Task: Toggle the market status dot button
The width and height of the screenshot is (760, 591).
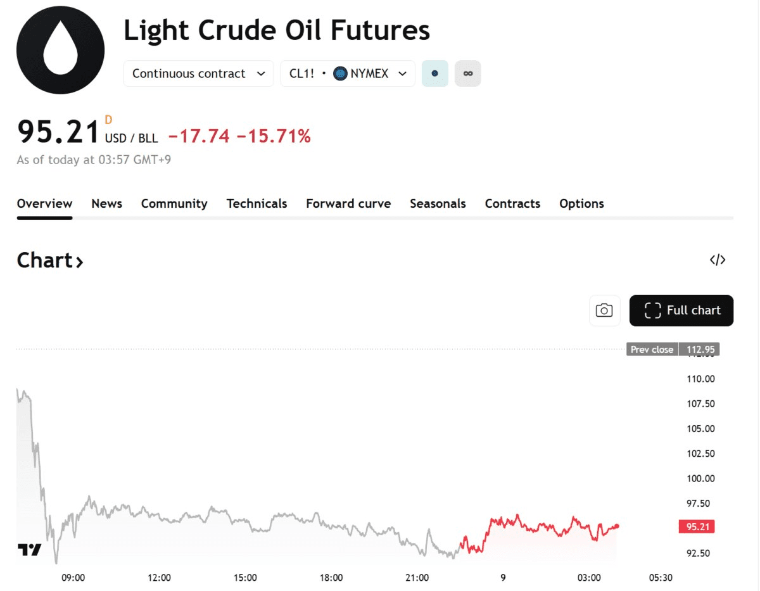Action: tap(434, 73)
